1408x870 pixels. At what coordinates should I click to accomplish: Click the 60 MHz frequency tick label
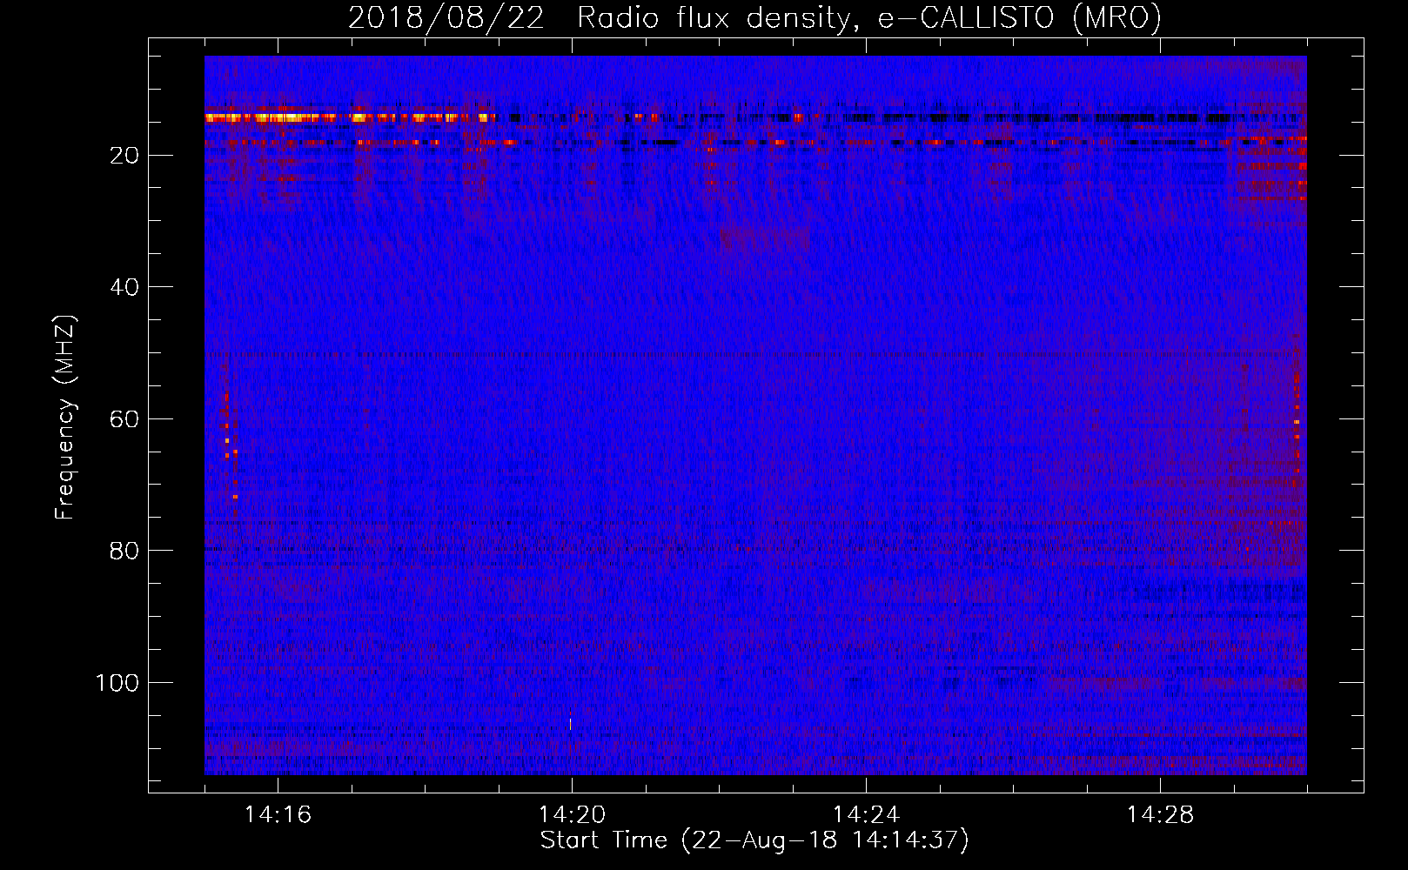124,419
